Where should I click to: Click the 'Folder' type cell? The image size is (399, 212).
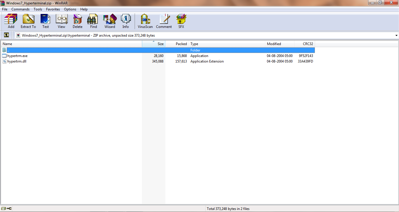pos(195,50)
